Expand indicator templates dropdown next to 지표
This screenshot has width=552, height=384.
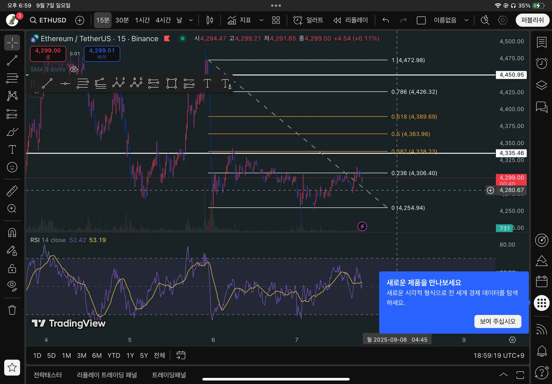(x=261, y=20)
